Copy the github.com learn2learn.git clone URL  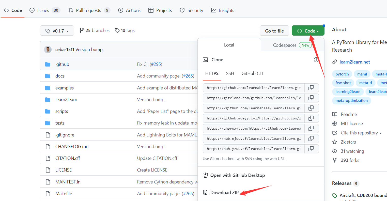[311, 88]
